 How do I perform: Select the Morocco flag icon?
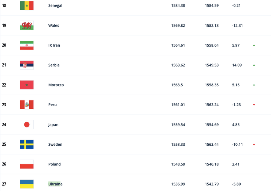(x=27, y=85)
